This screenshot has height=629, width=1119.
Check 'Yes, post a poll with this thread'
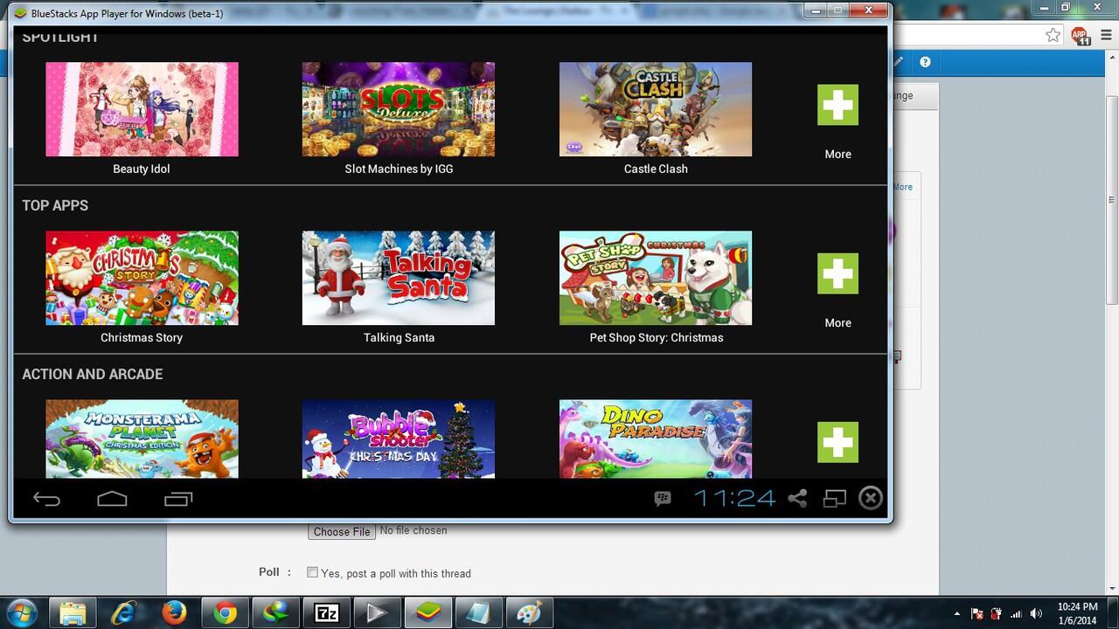click(x=312, y=572)
